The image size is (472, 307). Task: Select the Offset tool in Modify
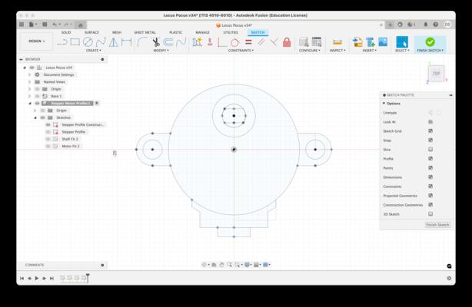[168, 42]
